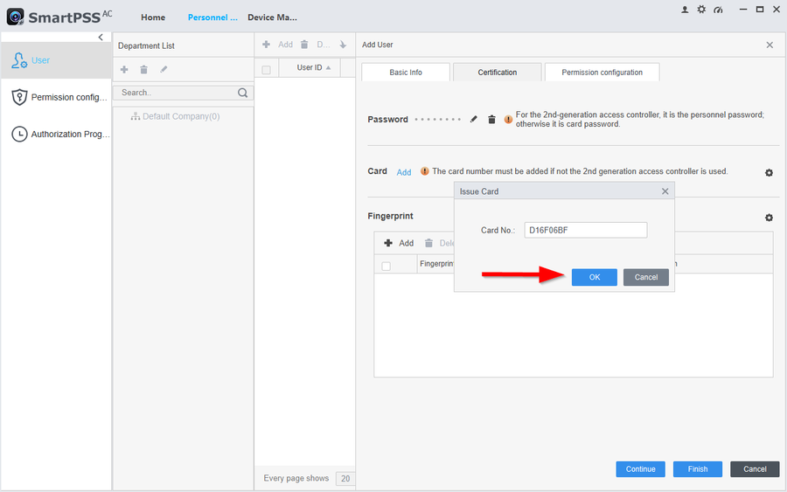Sort the list by User ID column
Viewport: 787px width, 492px height.
pos(314,68)
